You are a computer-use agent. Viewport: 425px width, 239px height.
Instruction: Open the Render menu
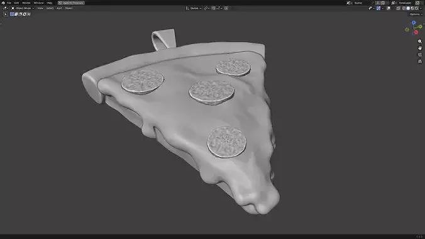tap(26, 3)
